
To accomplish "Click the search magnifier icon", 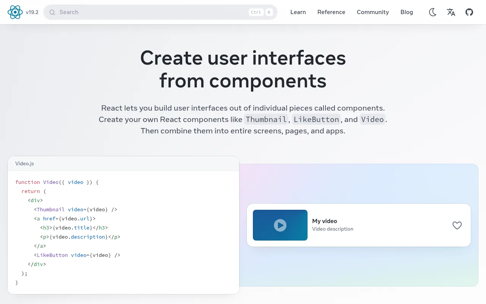I will tap(52, 12).
